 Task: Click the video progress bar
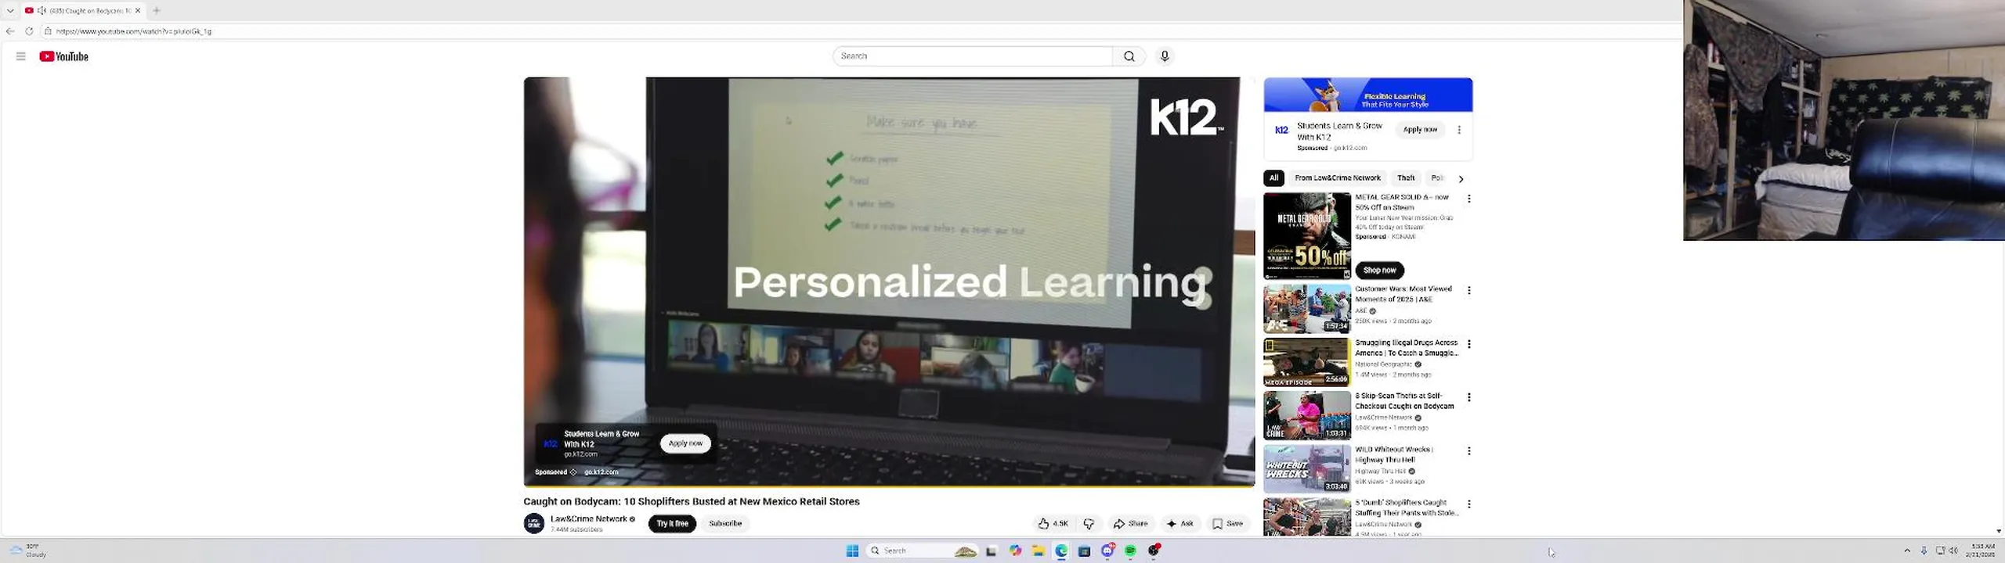[889, 486]
